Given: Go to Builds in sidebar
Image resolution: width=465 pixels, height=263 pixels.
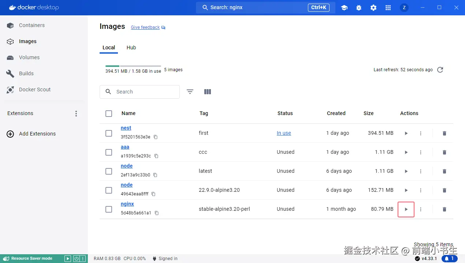Looking at the screenshot, I should coord(44,73).
